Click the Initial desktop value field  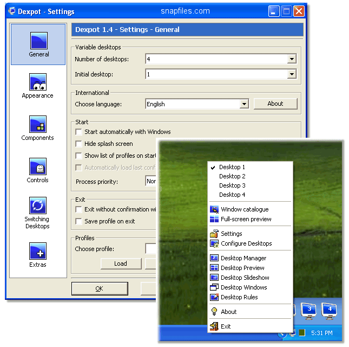click(216, 74)
